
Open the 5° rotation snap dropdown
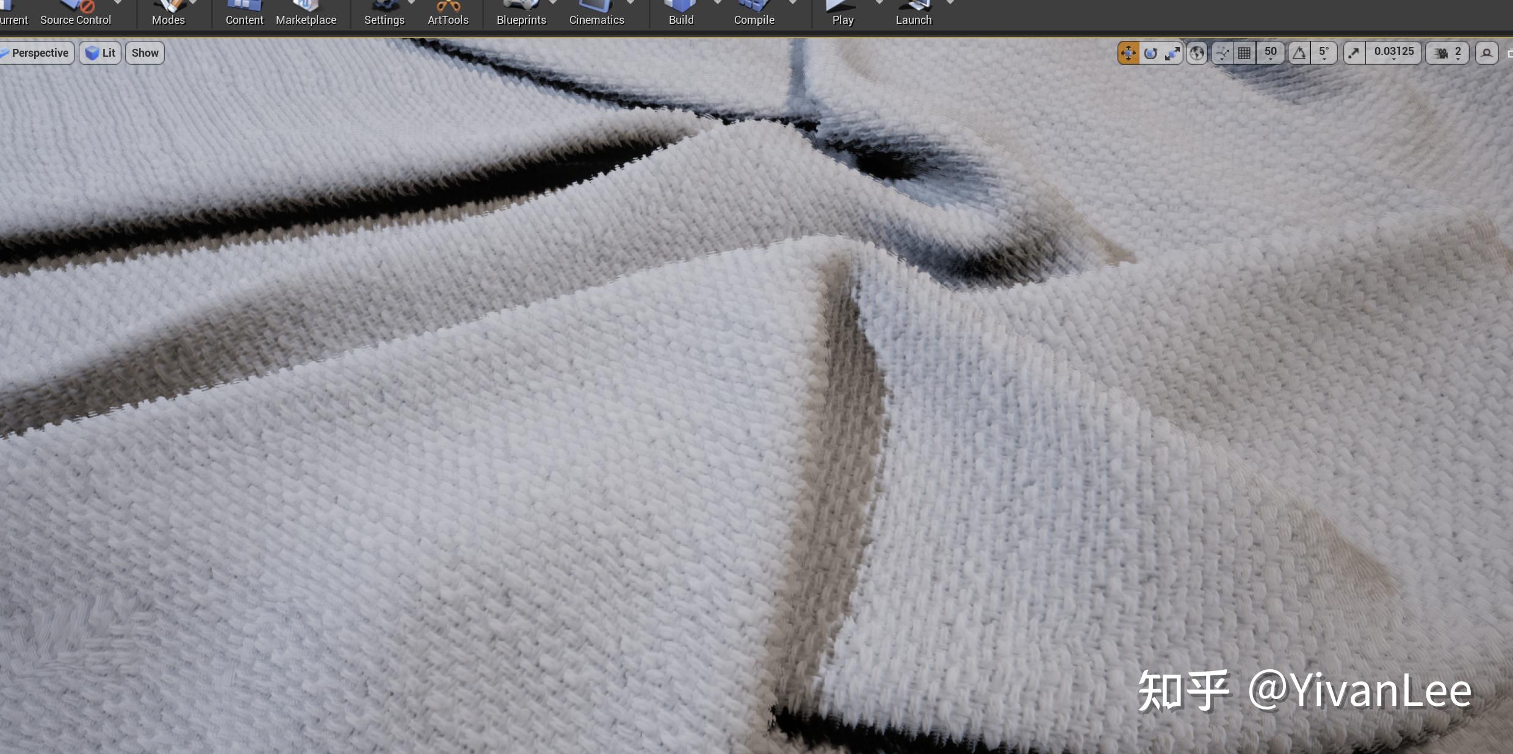click(x=1323, y=53)
